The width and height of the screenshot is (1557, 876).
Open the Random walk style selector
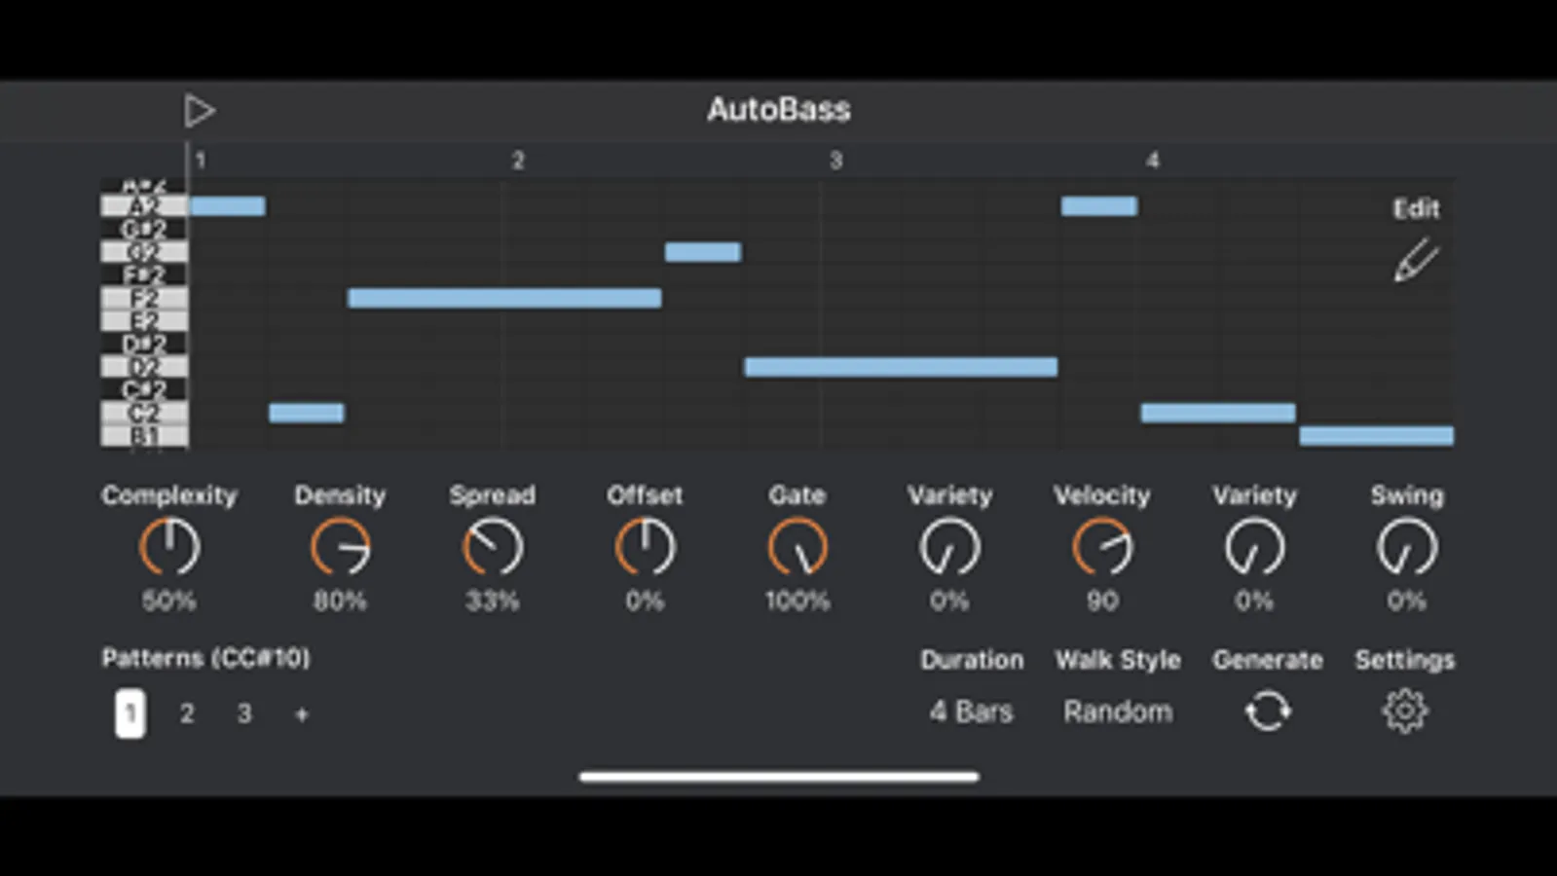click(1118, 712)
